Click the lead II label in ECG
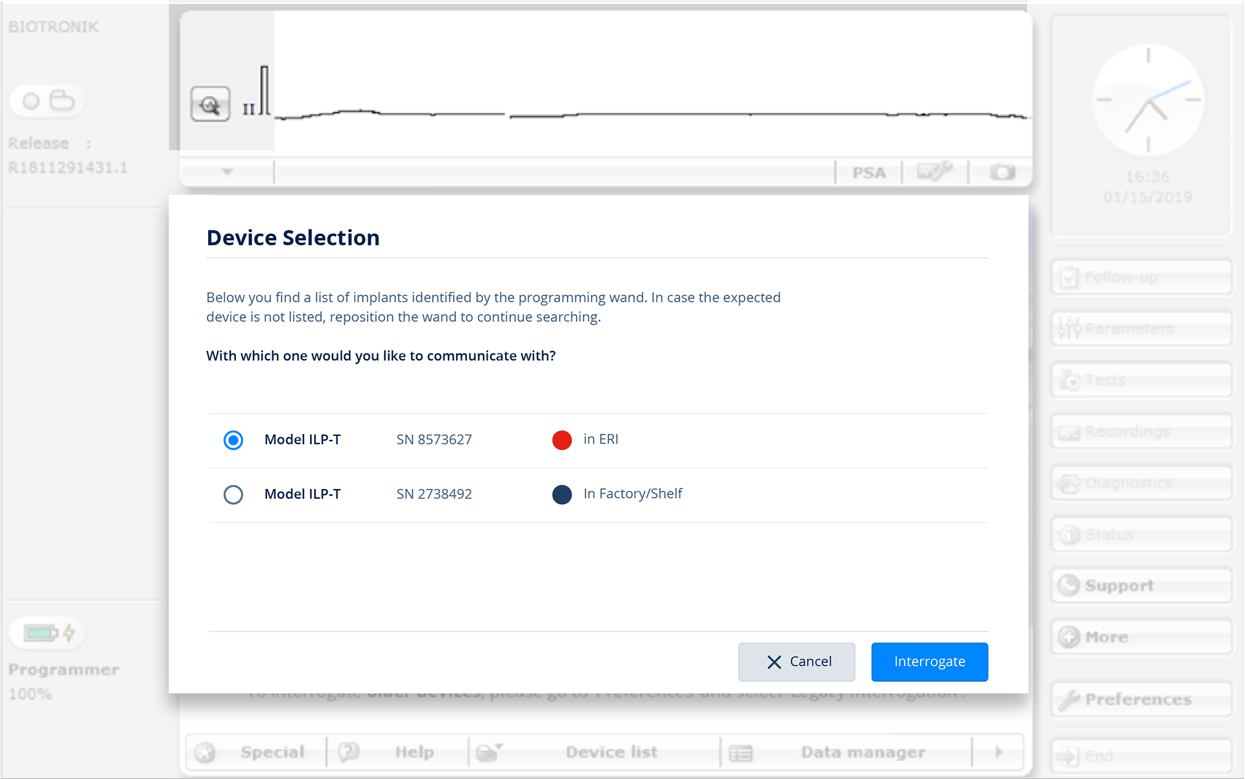1245x779 pixels. coord(248,109)
